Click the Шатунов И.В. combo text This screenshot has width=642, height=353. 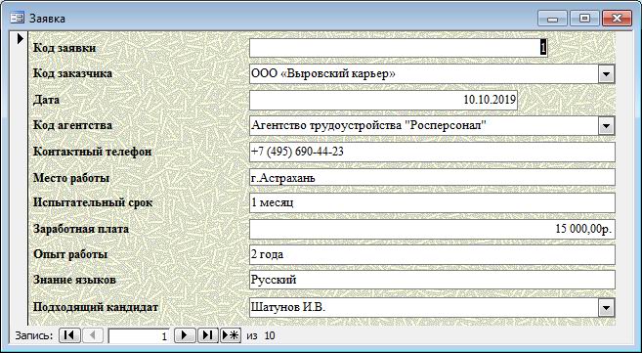288,307
